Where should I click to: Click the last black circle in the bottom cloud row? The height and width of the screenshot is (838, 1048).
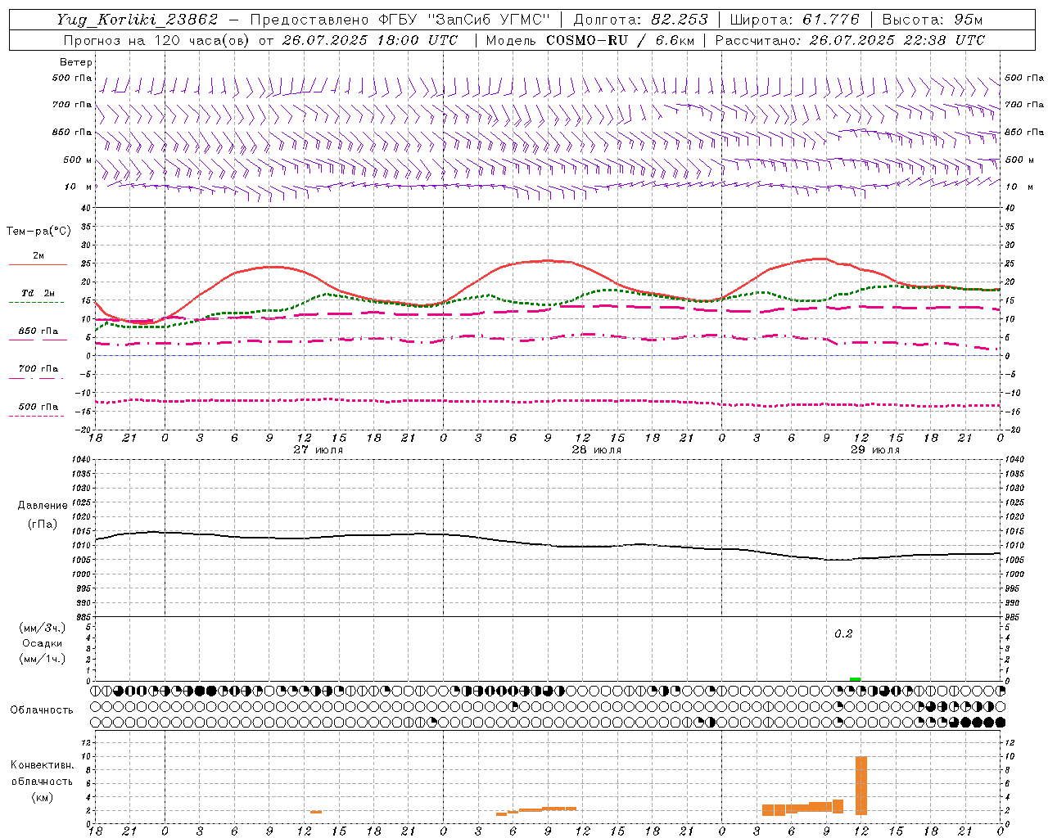coord(1000,723)
